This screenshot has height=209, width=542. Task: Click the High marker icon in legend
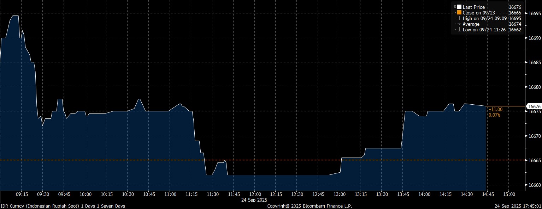pos(459,18)
